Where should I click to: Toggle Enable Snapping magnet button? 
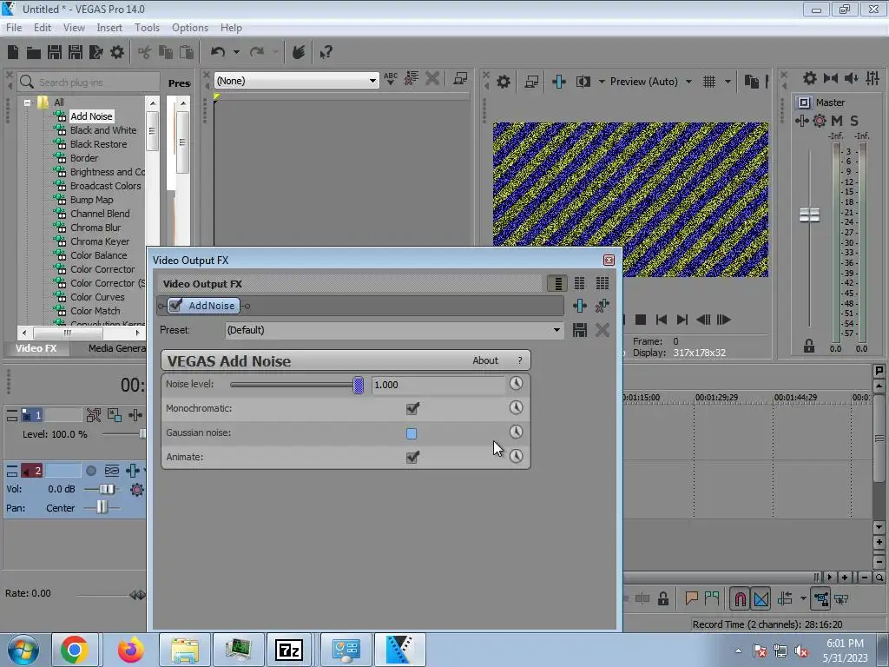pyautogui.click(x=740, y=599)
